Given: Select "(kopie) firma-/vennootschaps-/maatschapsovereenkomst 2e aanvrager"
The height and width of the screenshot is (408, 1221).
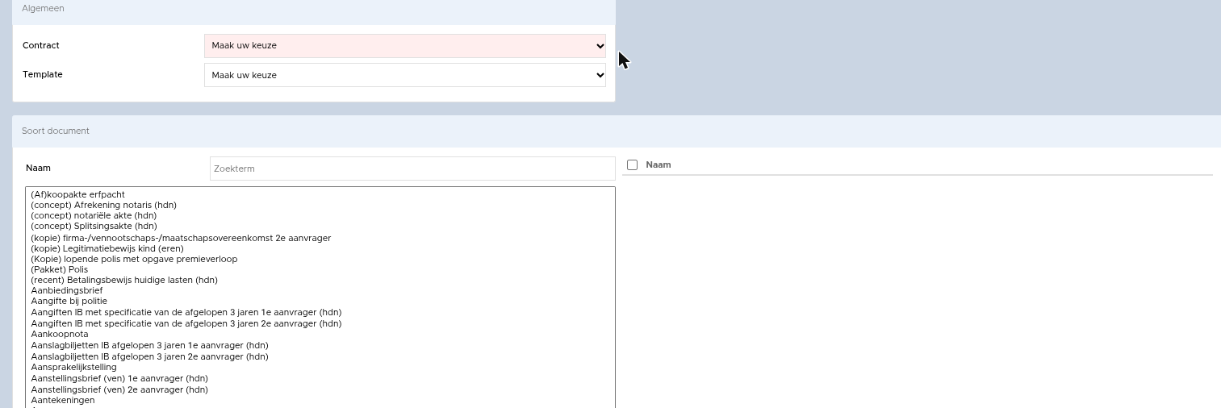Looking at the screenshot, I should (320, 238).
